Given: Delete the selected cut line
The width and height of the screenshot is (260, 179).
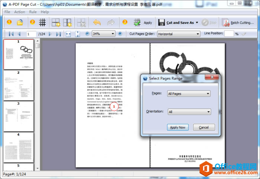Looking at the screenshot, I should pos(81,22).
